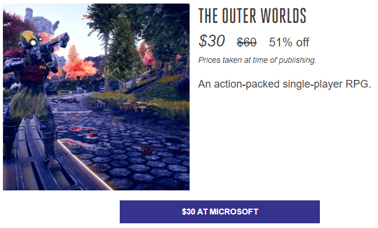Viewport: 378px width, 228px height.
Task: Click the "Prices taken at time of publishing" note
Action: pos(257,60)
